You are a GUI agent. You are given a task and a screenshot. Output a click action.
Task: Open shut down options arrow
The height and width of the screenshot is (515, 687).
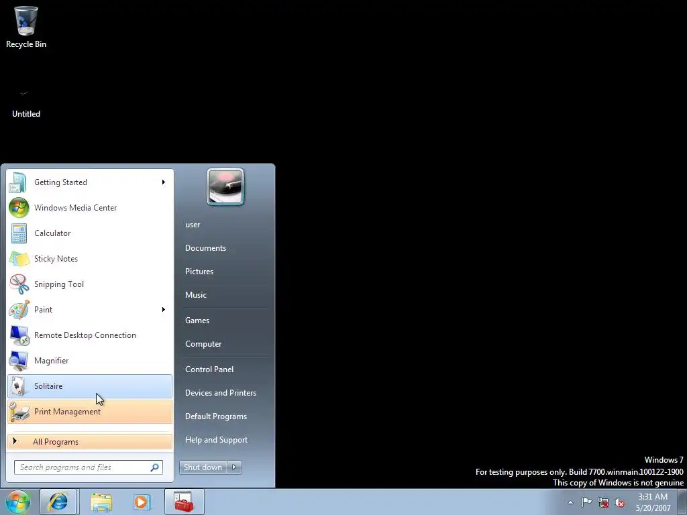234,467
